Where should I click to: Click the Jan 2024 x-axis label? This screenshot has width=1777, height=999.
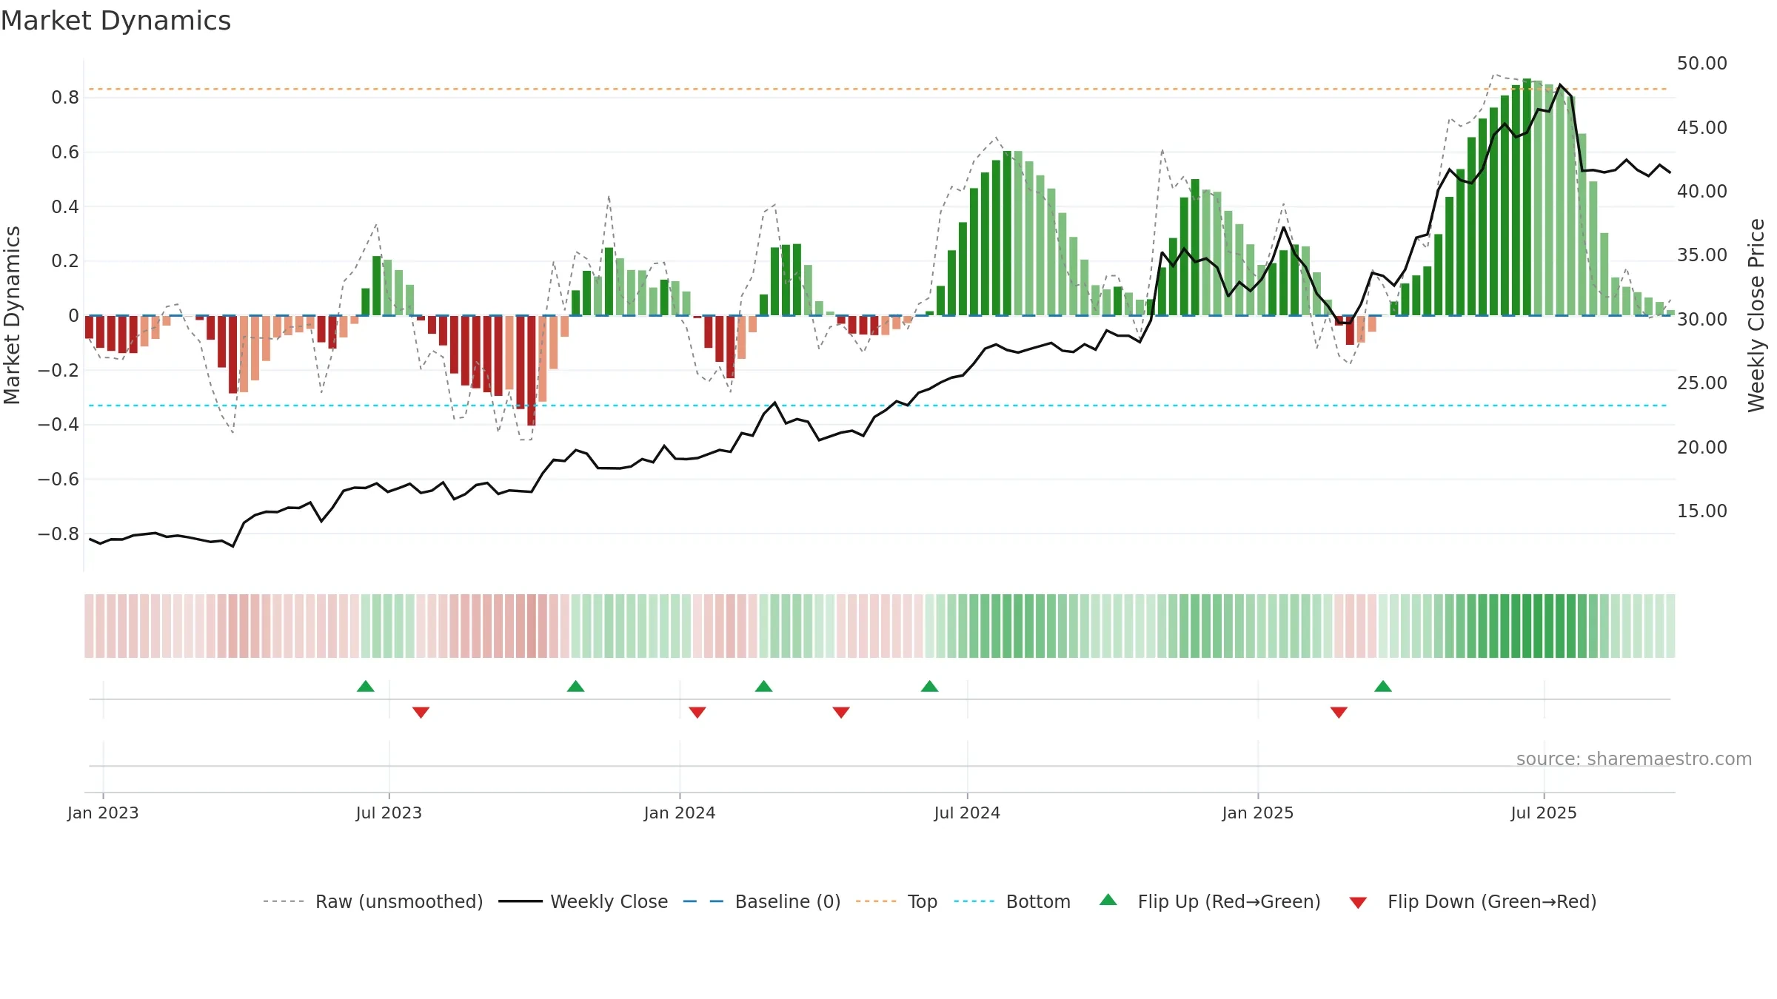point(680,813)
